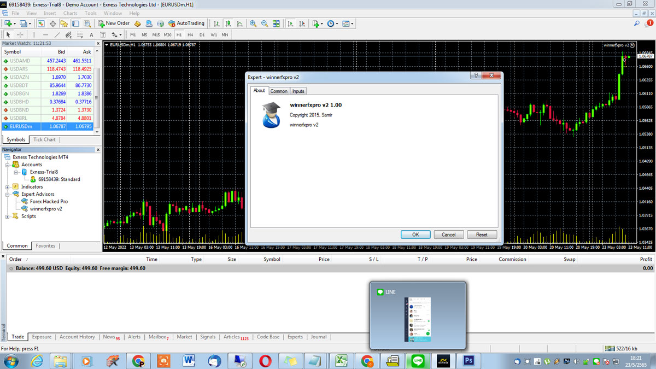This screenshot has width=656, height=369.
Task: Toggle the Chart Shift button
Action: click(x=301, y=24)
